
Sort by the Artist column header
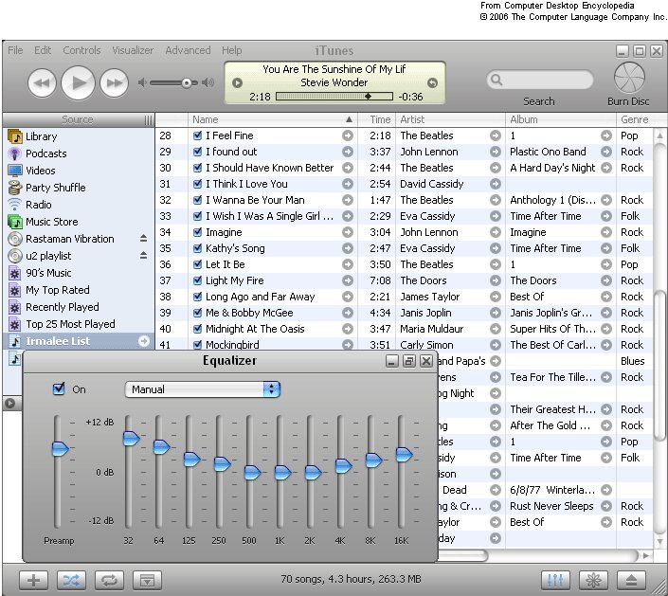click(x=451, y=119)
